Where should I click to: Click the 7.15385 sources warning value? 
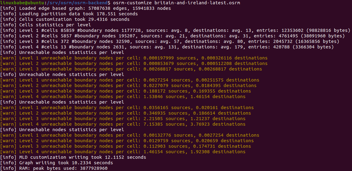[159, 124]
